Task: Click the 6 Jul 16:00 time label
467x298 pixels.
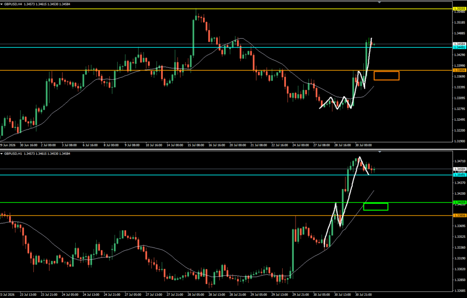Action: pos(90,145)
